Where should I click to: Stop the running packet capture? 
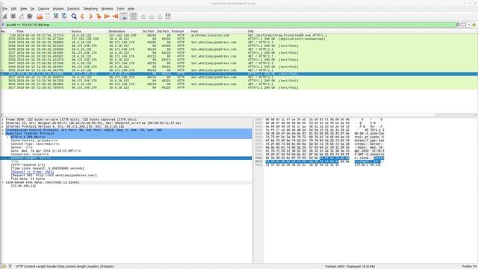[x=13, y=16]
